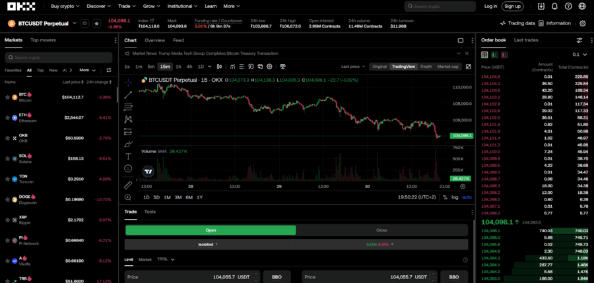Screen dimensions: 594x283
Task: Switch to Feed tab
Action: 178,40
